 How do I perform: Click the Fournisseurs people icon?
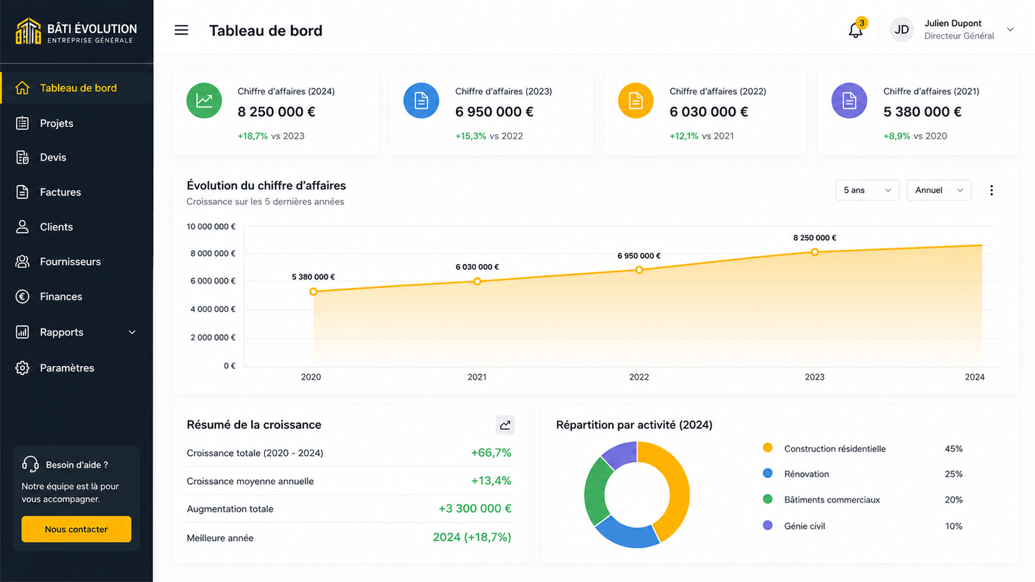pos(23,261)
